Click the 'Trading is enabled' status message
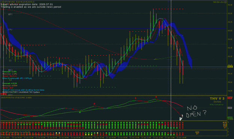 coord(31,7)
